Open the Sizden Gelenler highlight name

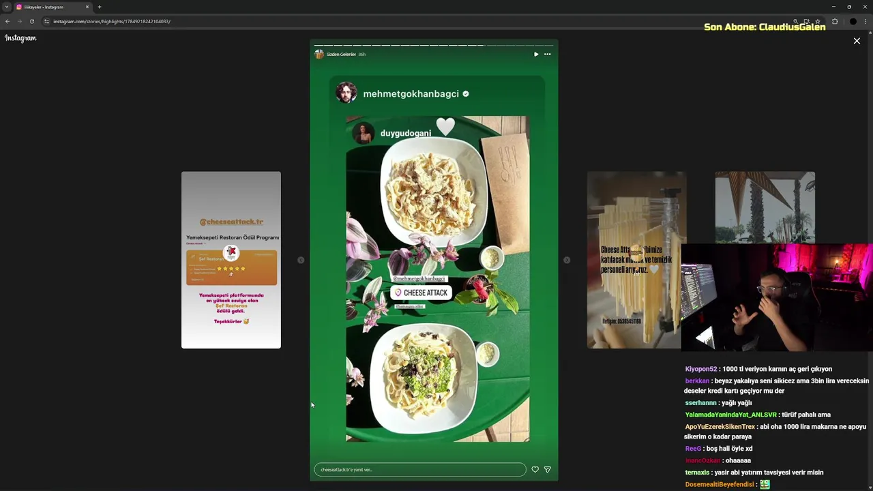pos(341,54)
